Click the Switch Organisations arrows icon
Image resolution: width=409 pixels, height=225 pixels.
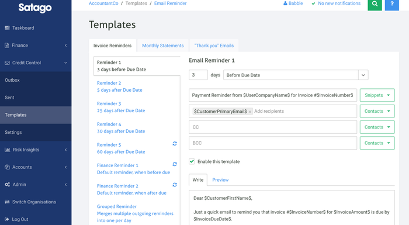pos(7,202)
